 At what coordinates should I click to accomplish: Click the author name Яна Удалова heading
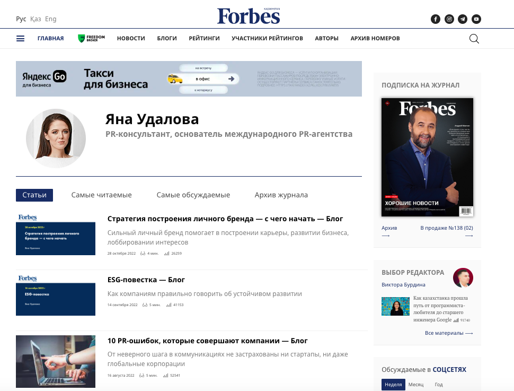pos(152,119)
